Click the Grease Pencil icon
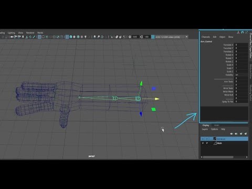The image size is (252, 189). coord(34,37)
